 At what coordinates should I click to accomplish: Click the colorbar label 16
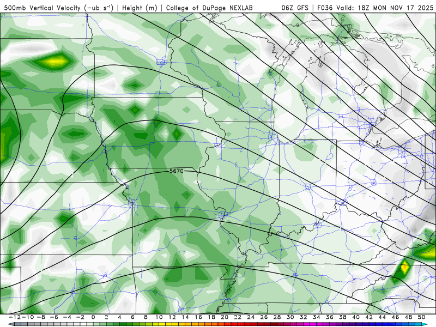[x=198, y=317]
